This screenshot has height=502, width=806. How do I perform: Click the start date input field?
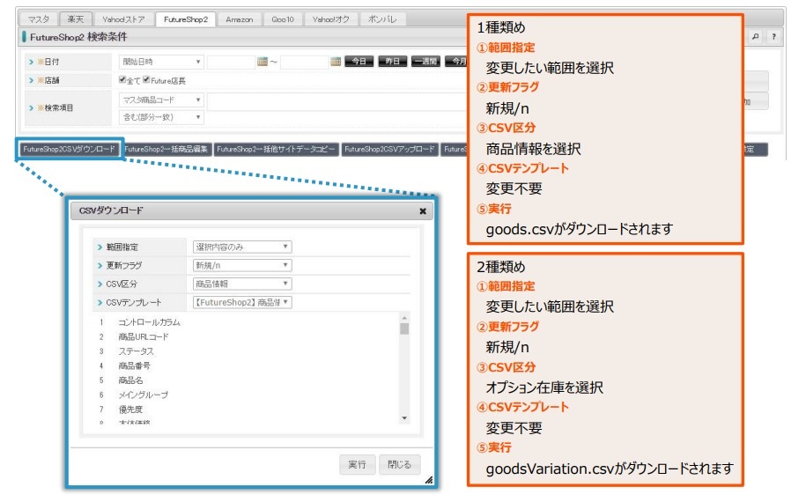click(231, 62)
